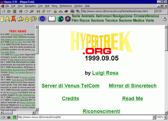Click the Starfleet Command emblem icon
Viewport: 168px width, 121px height.
click(x=68, y=19)
